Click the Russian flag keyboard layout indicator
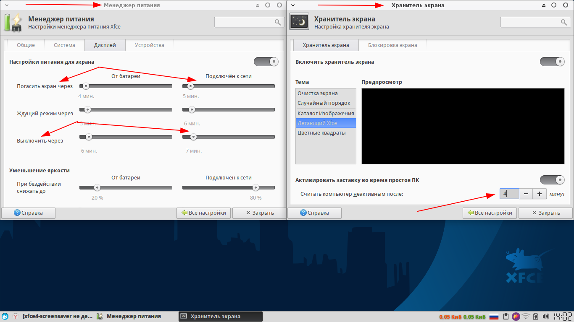The width and height of the screenshot is (574, 322). 494,317
